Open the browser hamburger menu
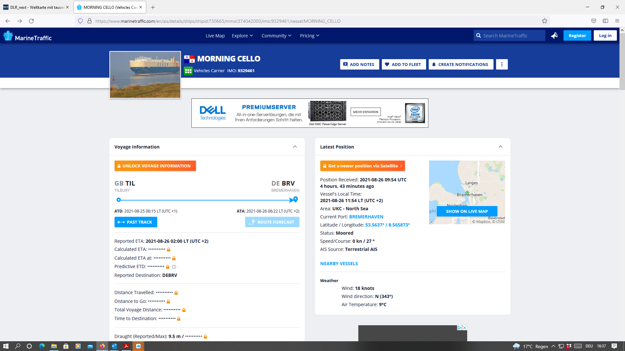625x351 pixels. pos(617,21)
